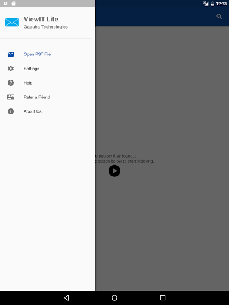Tap the Android home circle button
Screen dimensions: 229x305
click(114, 298)
